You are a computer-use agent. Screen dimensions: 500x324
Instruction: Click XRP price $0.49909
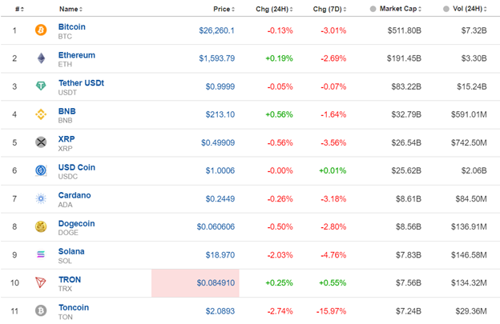click(x=218, y=142)
